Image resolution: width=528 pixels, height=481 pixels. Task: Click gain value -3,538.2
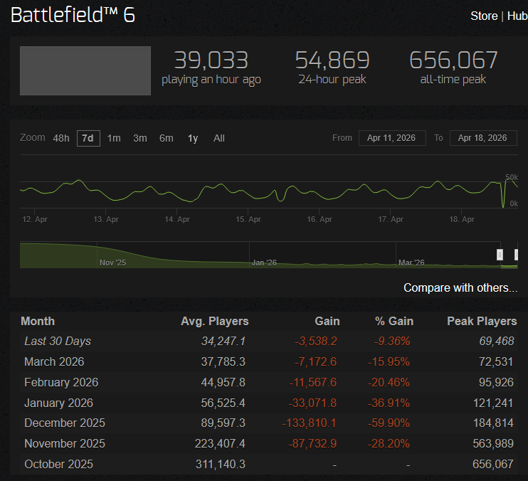pyautogui.click(x=316, y=341)
